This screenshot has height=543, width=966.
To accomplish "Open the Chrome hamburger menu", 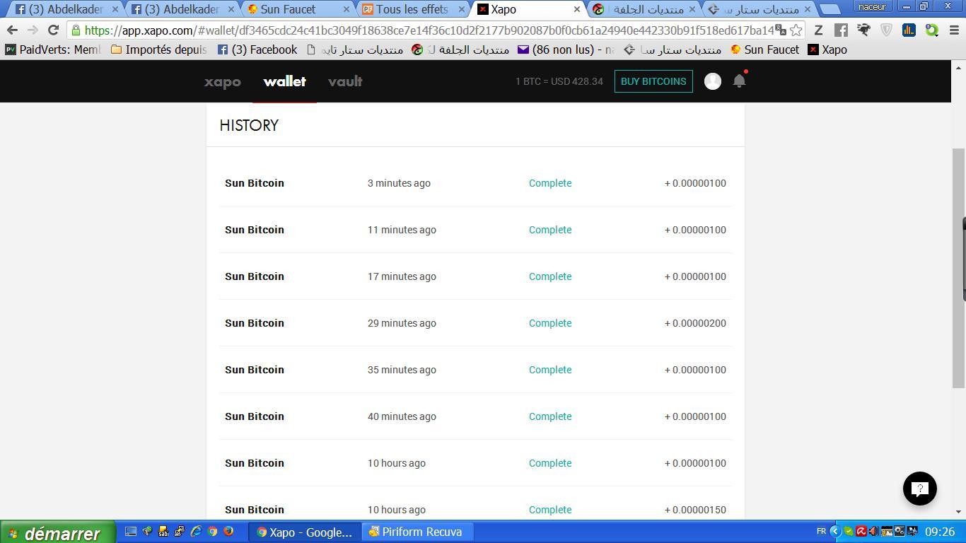I will click(x=954, y=30).
